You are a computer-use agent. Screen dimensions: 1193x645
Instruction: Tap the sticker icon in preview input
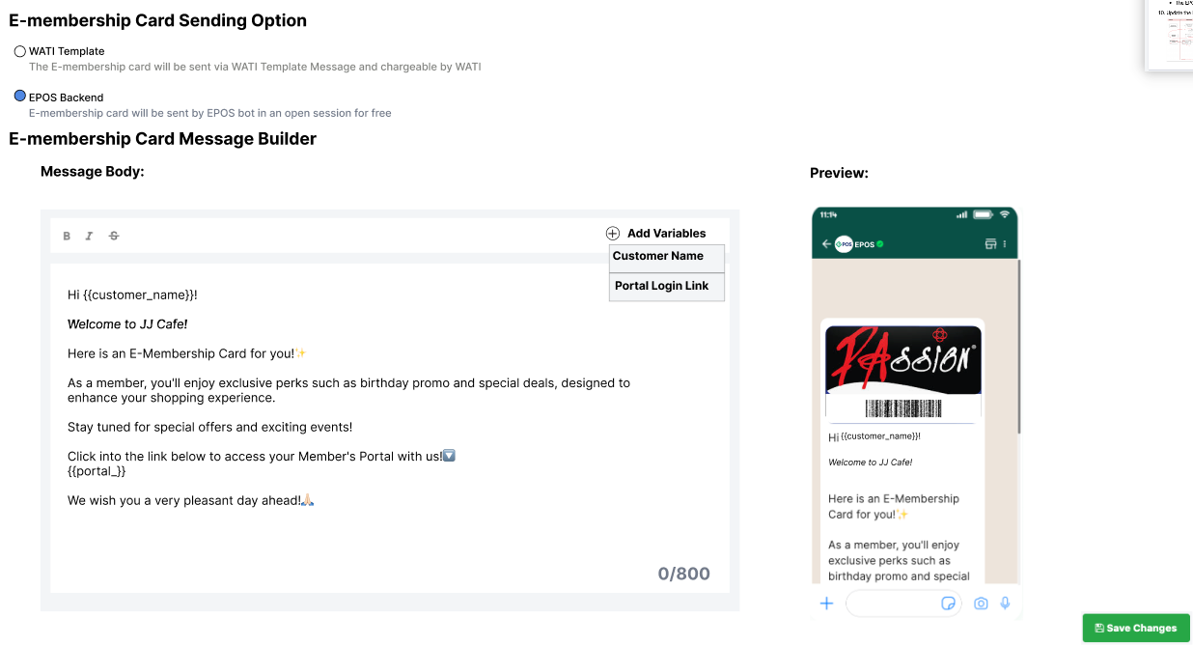pos(948,603)
